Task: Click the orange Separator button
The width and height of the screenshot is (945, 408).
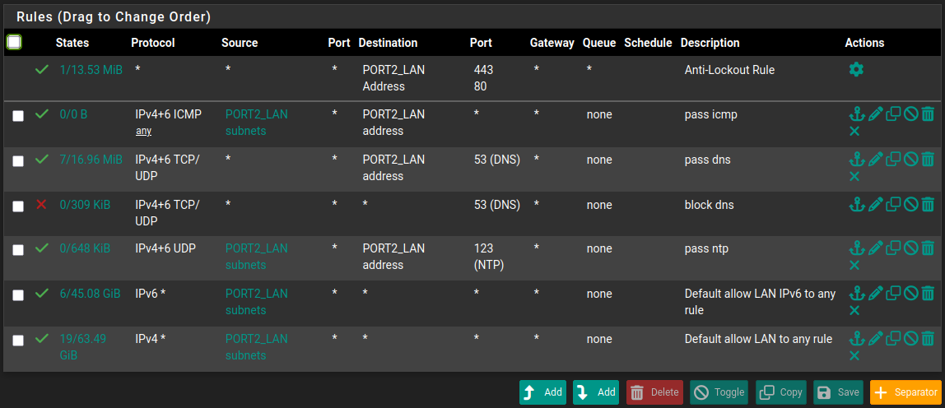Action: (x=905, y=392)
